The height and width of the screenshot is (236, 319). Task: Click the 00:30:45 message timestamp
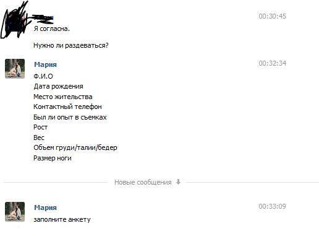[x=272, y=16]
